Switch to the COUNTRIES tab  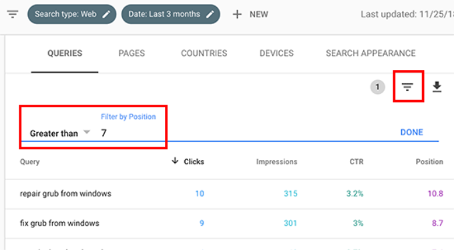click(204, 53)
